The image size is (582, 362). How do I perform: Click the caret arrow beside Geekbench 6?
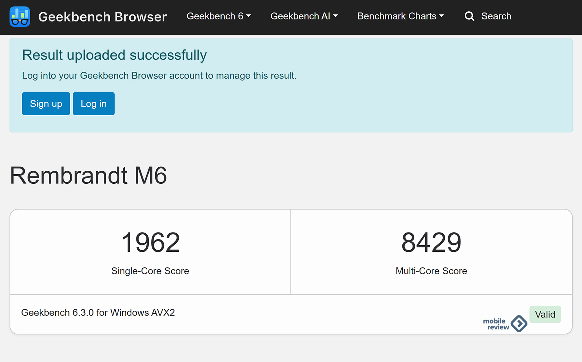pos(248,16)
